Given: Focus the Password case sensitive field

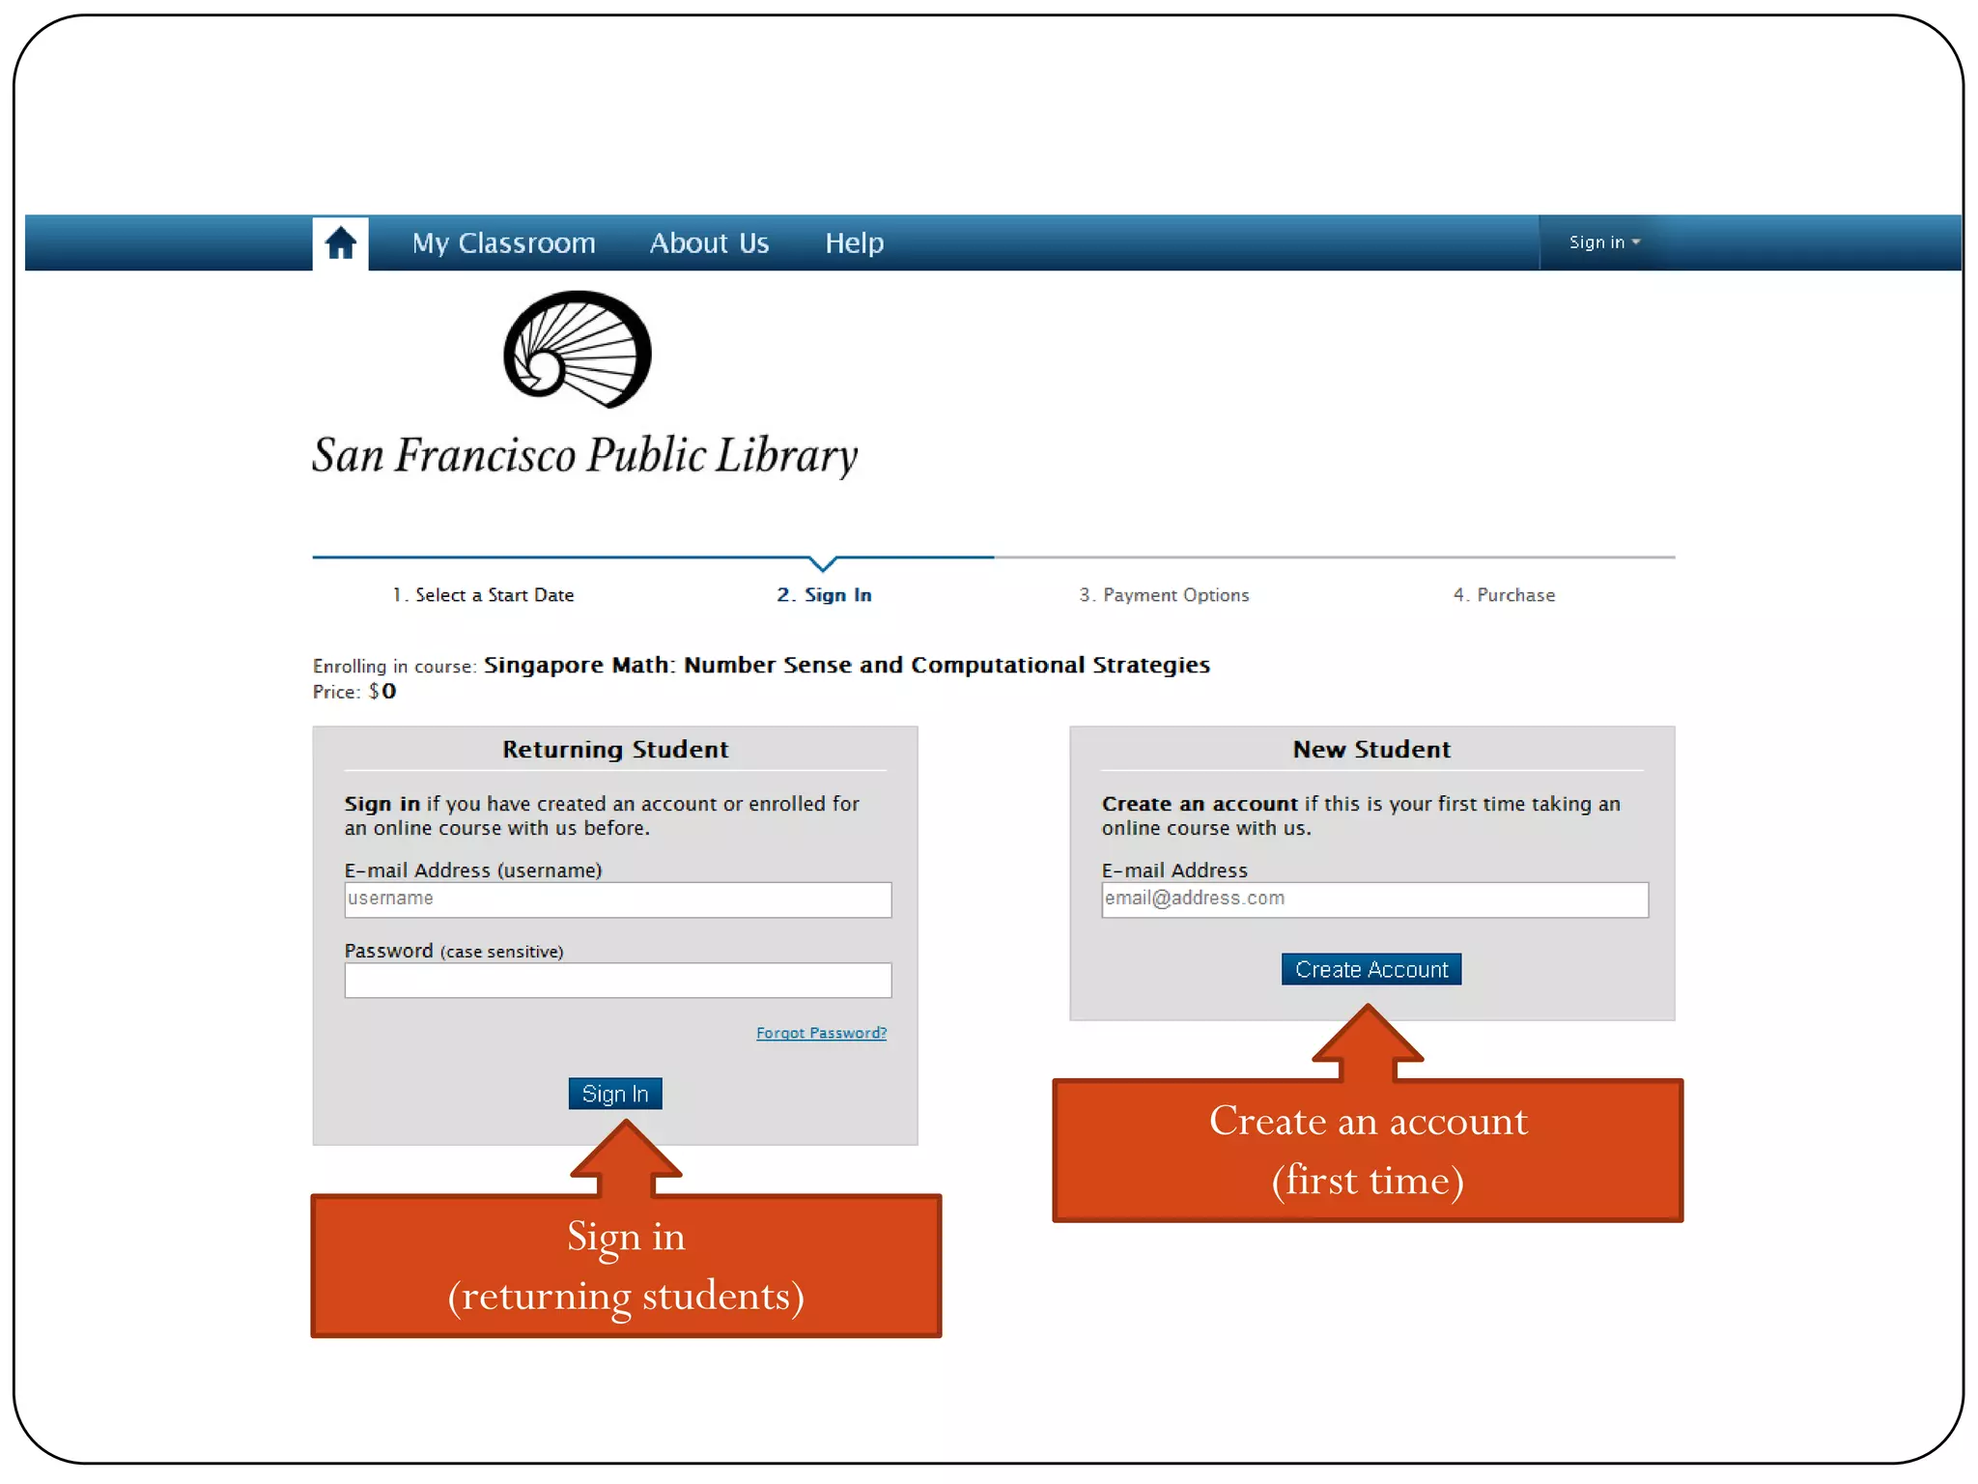Looking at the screenshot, I should (618, 980).
